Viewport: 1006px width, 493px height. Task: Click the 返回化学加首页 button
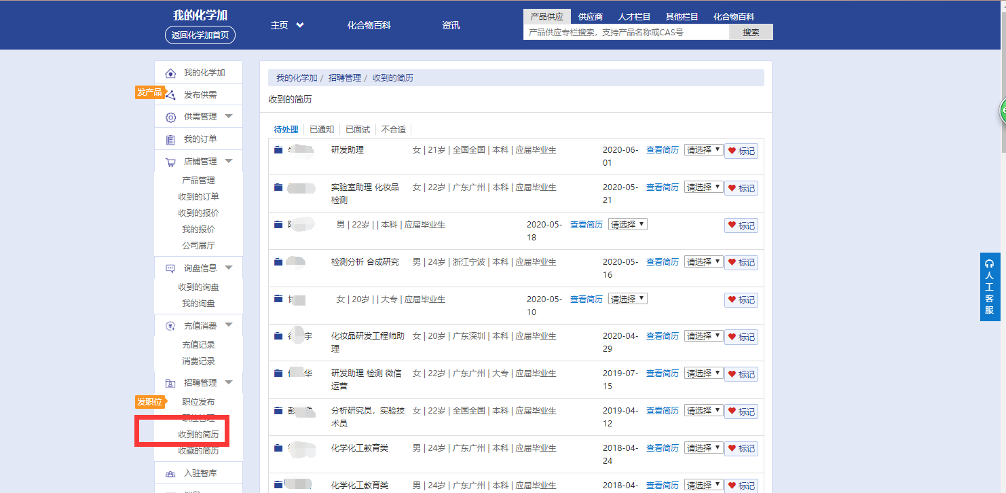(x=200, y=35)
